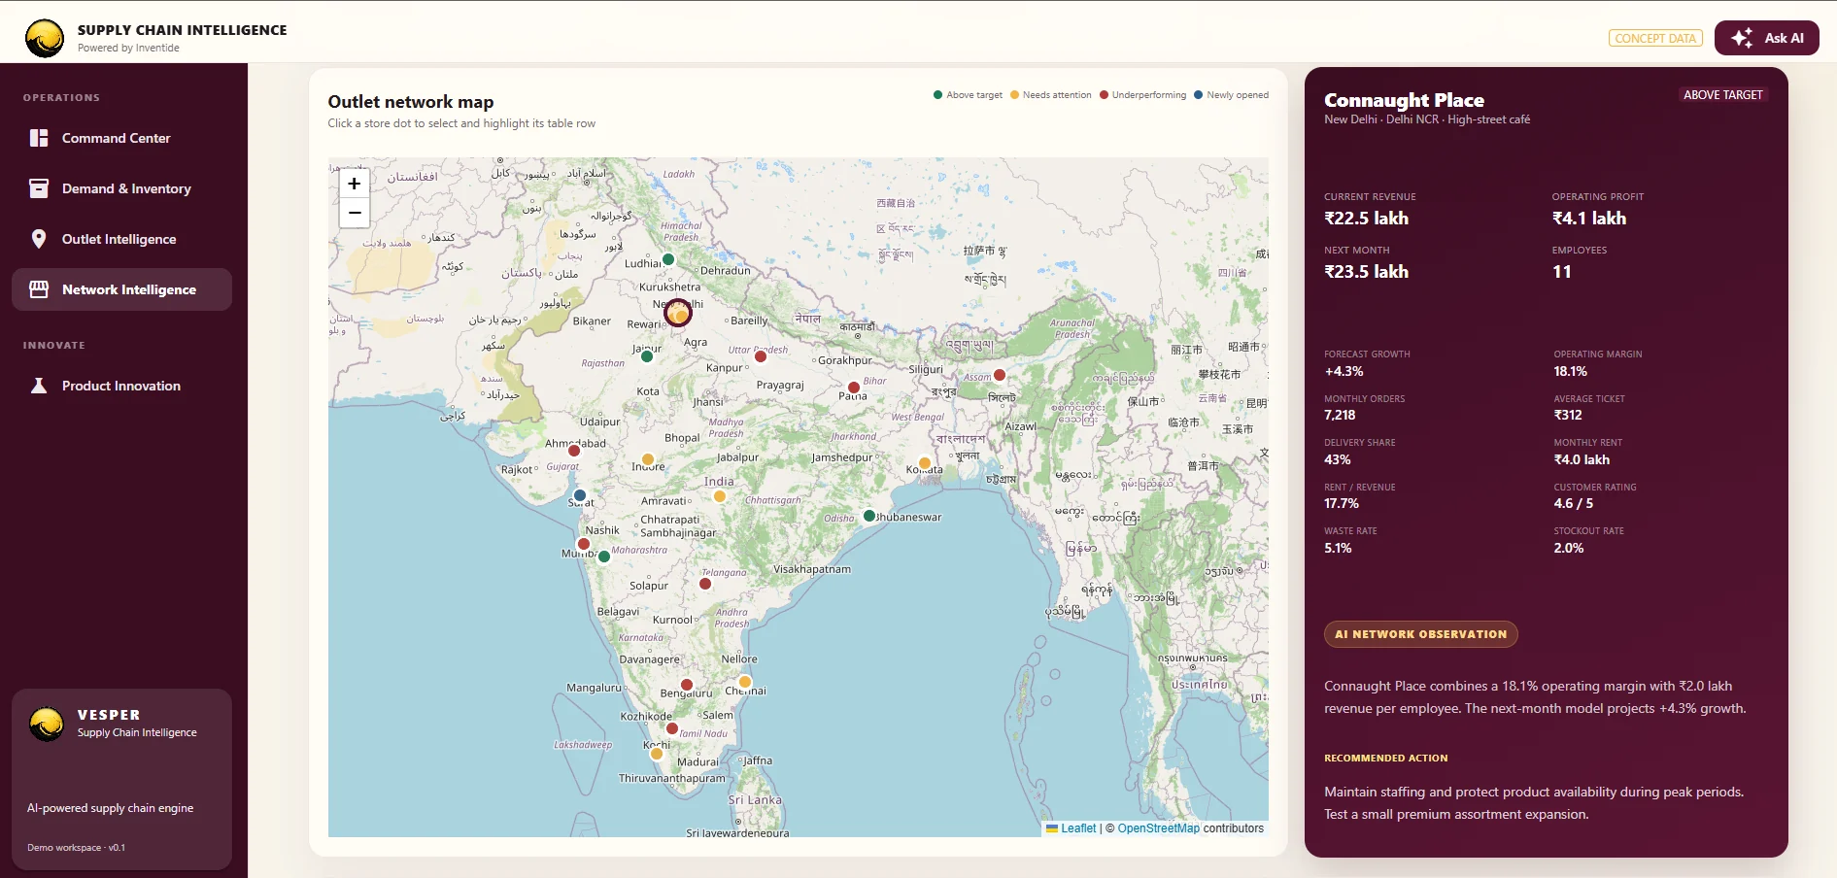This screenshot has height=878, width=1837.
Task: Click the Underperforming legend entry
Action: coord(1142,95)
